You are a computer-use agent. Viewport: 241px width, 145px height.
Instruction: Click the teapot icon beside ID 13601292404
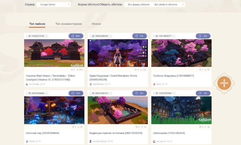(157, 93)
